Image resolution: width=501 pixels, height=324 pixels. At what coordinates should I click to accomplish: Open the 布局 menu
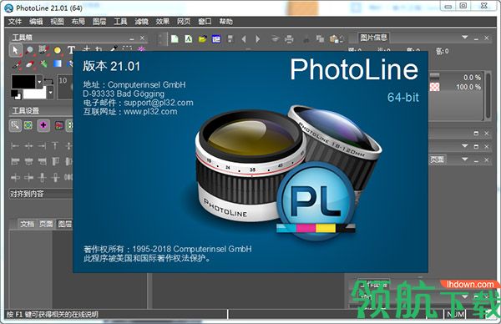click(78, 22)
